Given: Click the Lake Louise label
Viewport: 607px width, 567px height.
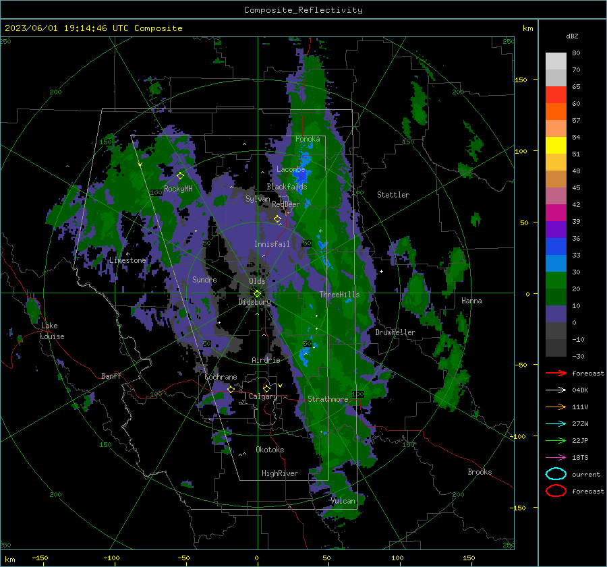Looking at the screenshot, I should 52,331.
